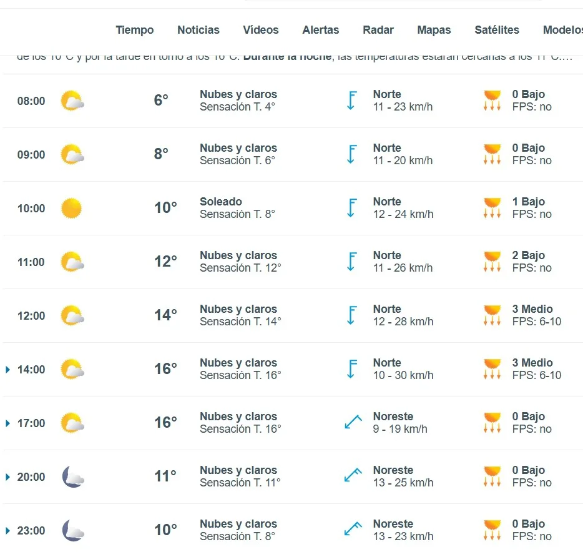Image resolution: width=583 pixels, height=557 pixels.
Task: Click the moon cloud icon at 20:00
Action: coord(73,476)
